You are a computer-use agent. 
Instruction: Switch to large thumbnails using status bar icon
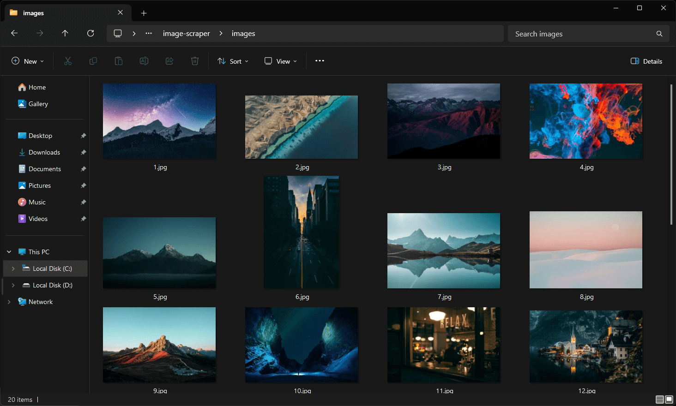668,400
